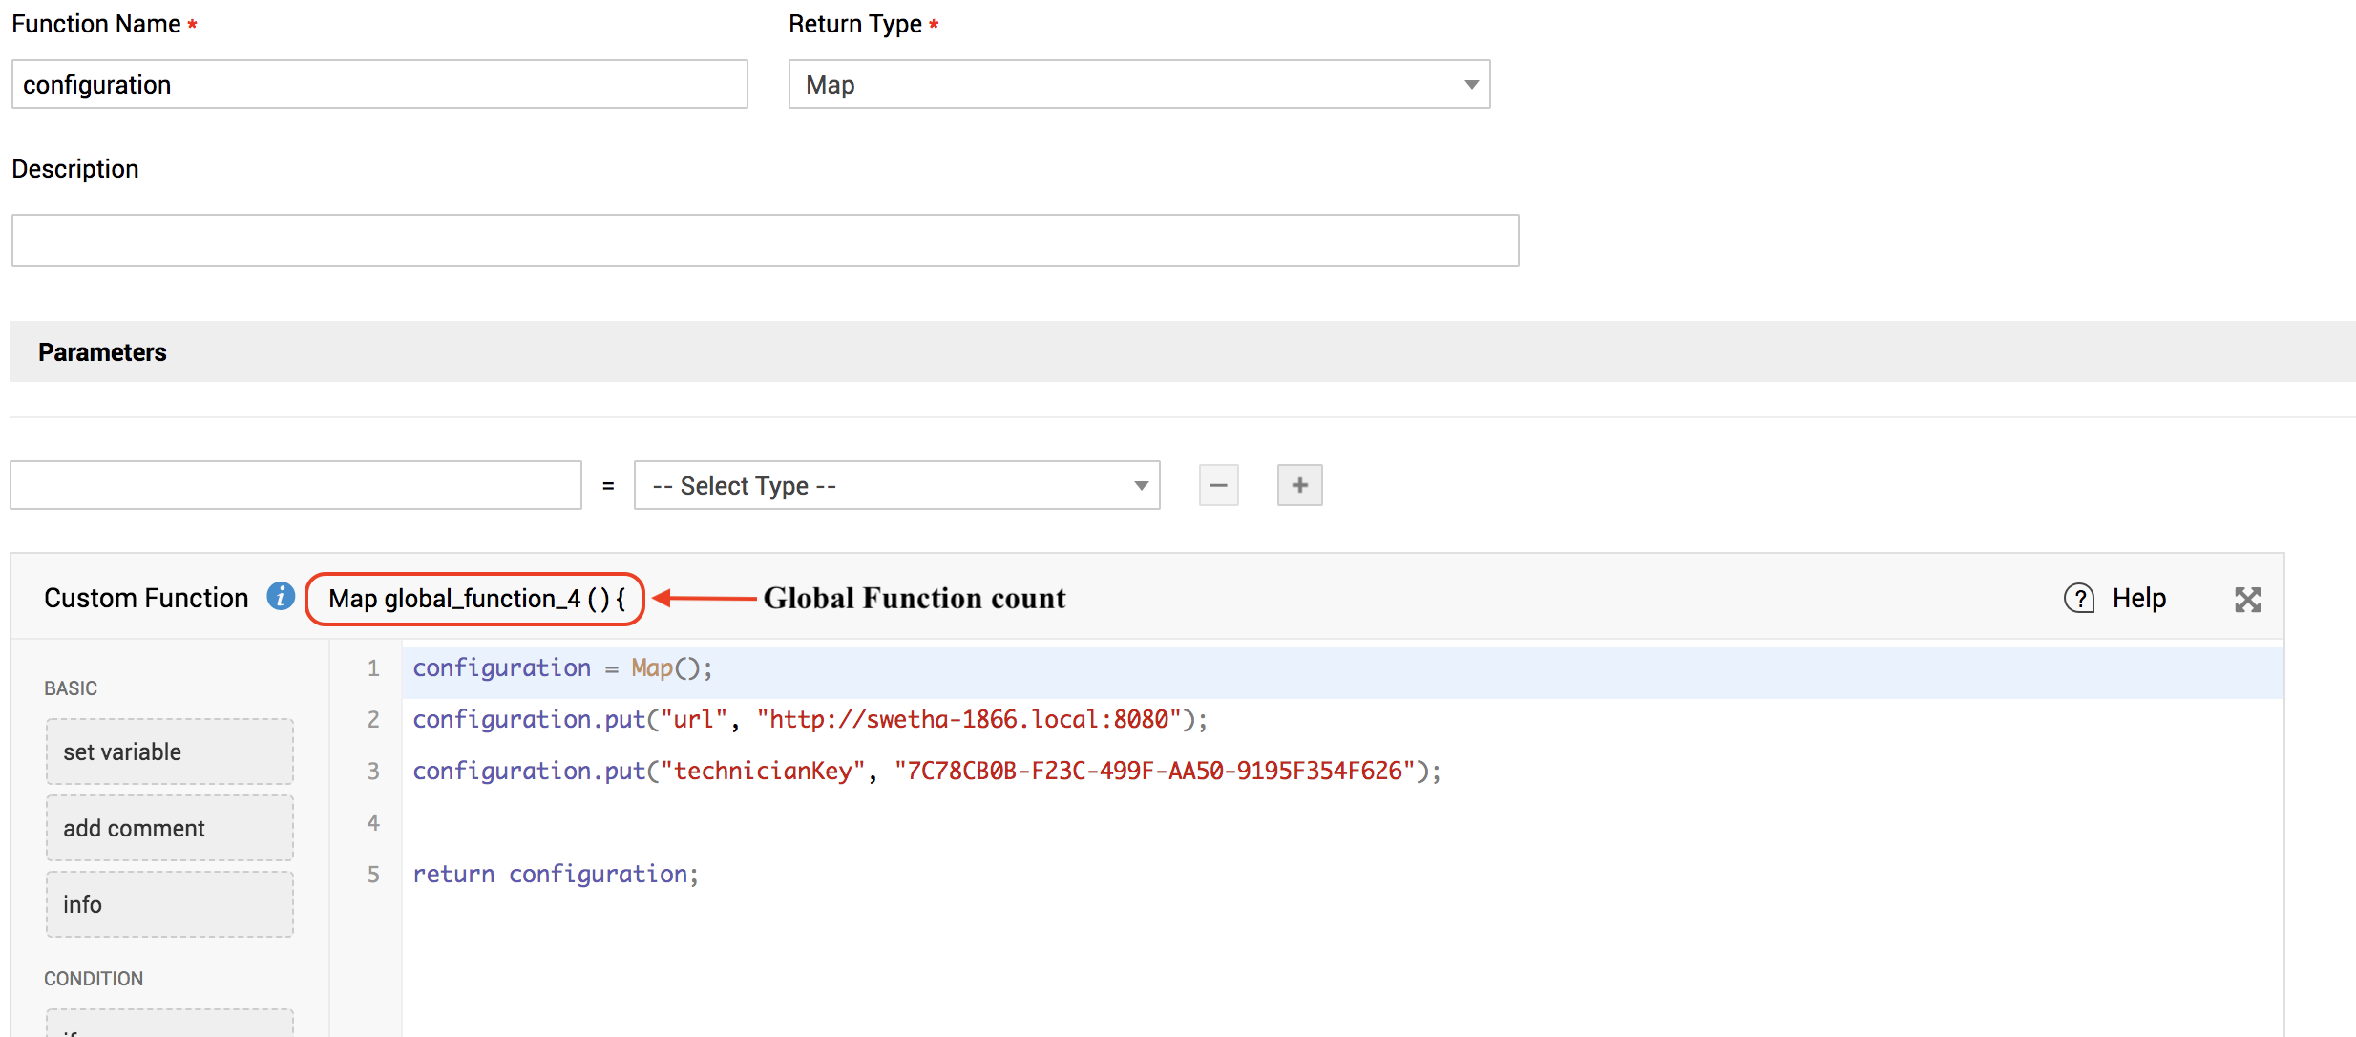Viewport: 2356px width, 1037px height.
Task: Expand editor with the fullscreen icon
Action: tap(2247, 600)
